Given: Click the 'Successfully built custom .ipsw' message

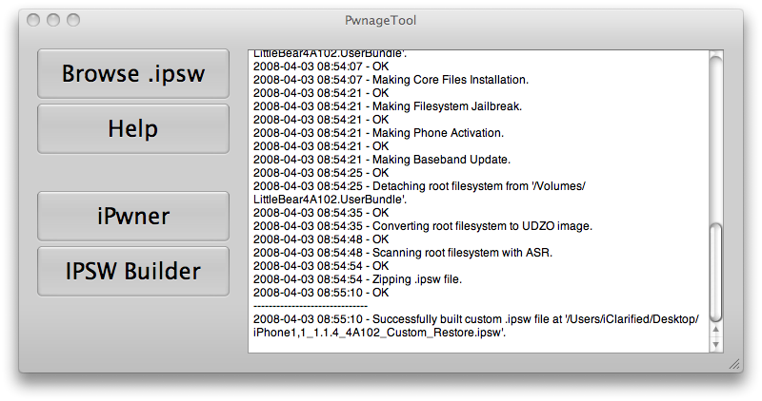Looking at the screenshot, I should pyautogui.click(x=476, y=320).
